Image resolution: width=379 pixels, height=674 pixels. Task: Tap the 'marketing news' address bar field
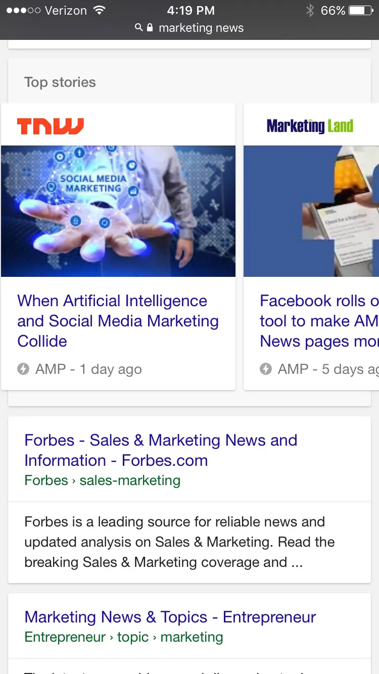click(x=189, y=28)
